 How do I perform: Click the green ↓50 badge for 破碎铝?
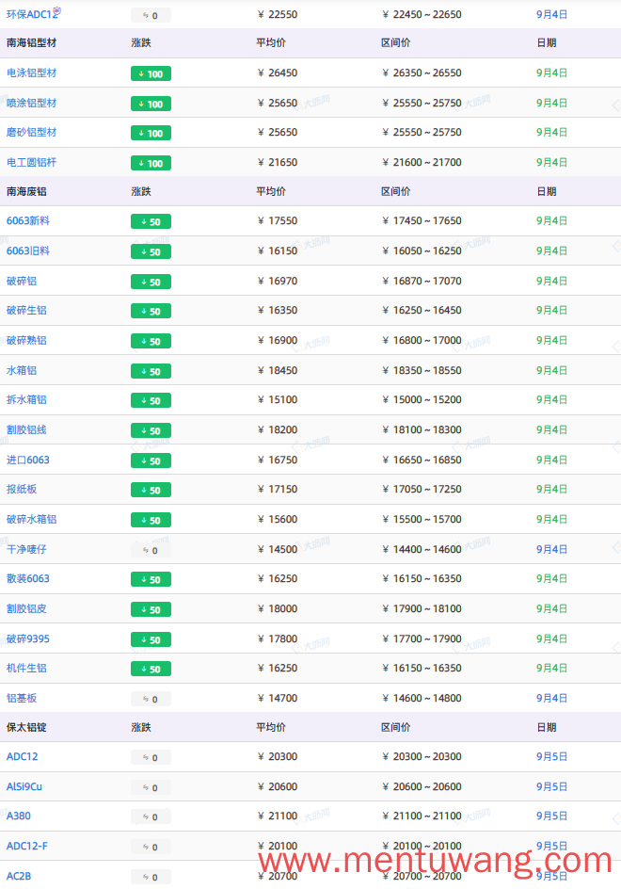pos(151,282)
